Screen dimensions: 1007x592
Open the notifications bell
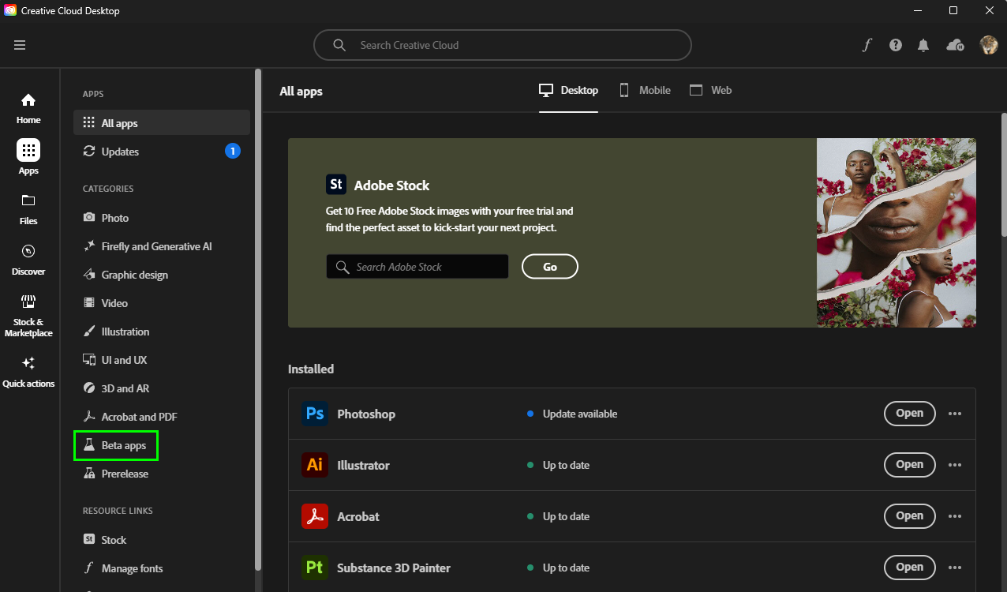coord(923,45)
